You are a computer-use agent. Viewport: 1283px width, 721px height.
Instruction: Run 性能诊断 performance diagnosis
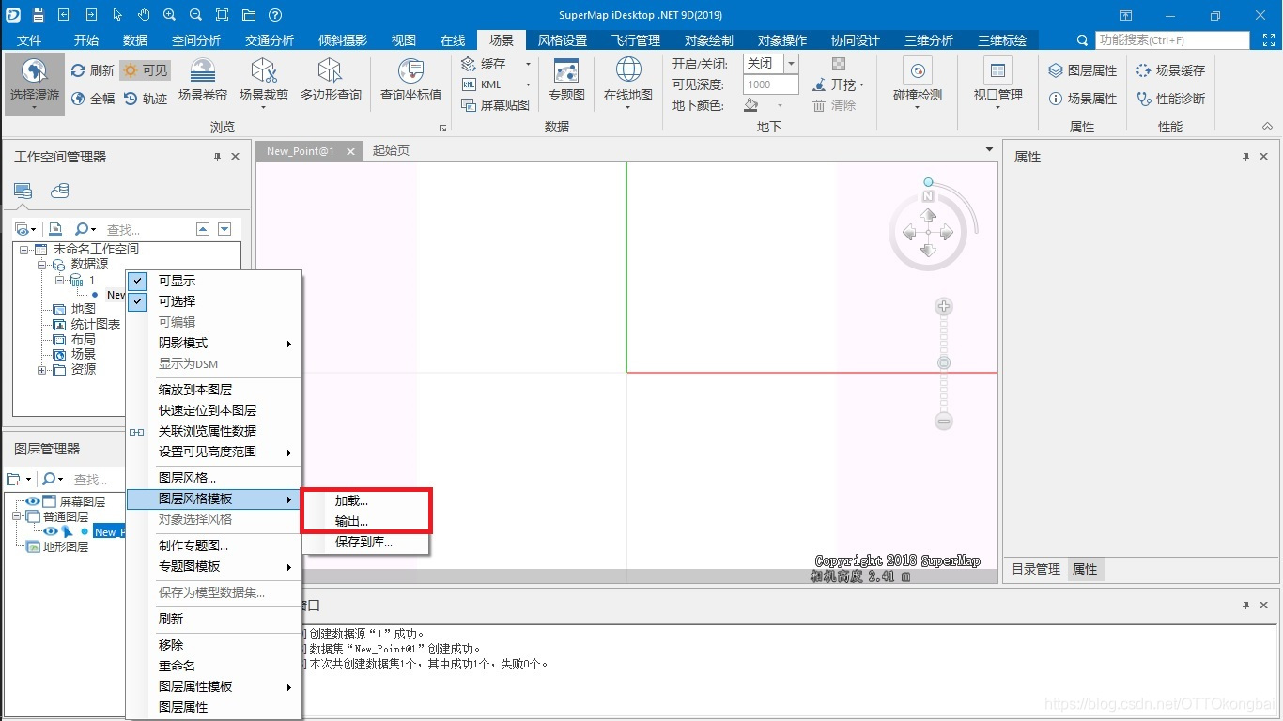coord(1170,99)
